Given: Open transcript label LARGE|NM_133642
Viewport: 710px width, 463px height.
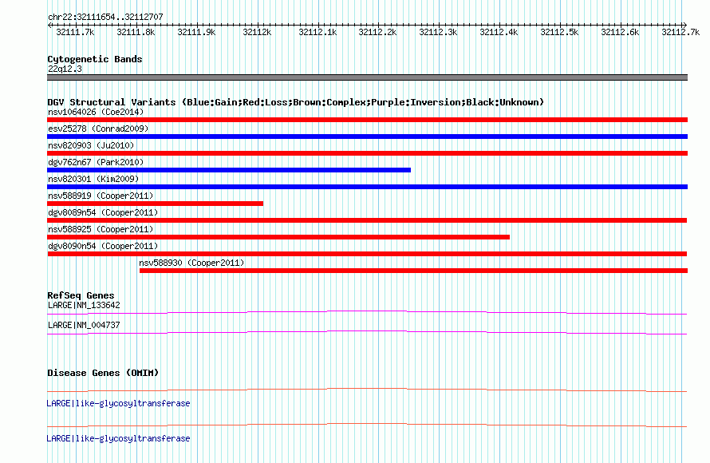Looking at the screenshot, I should click(x=84, y=306).
